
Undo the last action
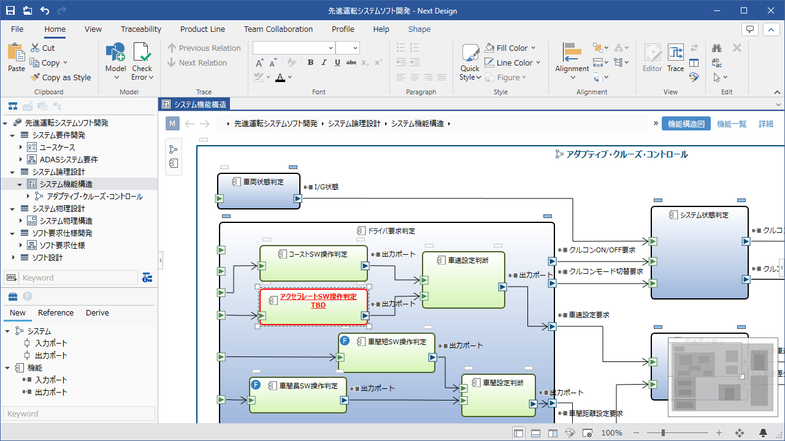[44, 10]
